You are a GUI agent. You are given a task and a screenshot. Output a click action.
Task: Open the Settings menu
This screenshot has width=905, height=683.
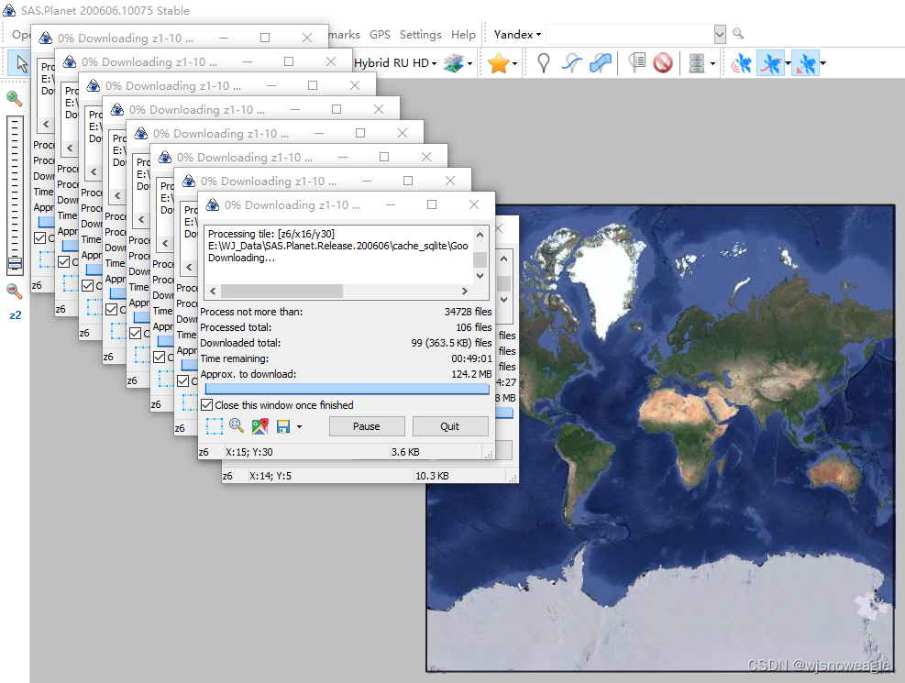[420, 35]
